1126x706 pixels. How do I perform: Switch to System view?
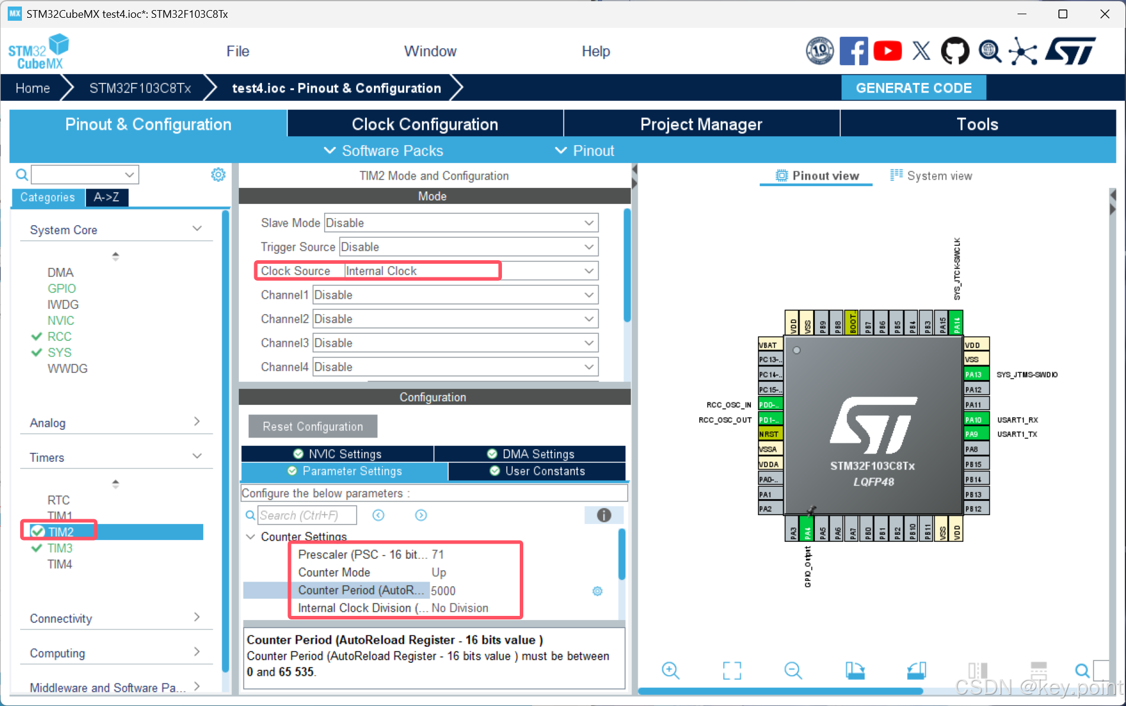(932, 175)
